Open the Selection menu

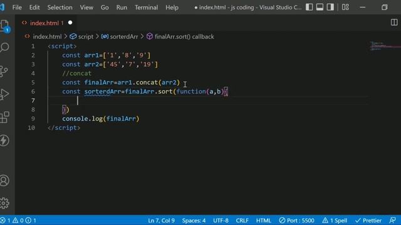(60, 7)
